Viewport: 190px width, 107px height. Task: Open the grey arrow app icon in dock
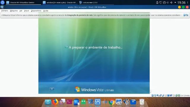pos(105,102)
